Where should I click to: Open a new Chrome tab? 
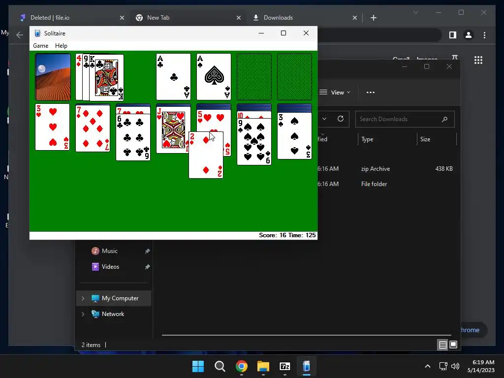point(374,18)
